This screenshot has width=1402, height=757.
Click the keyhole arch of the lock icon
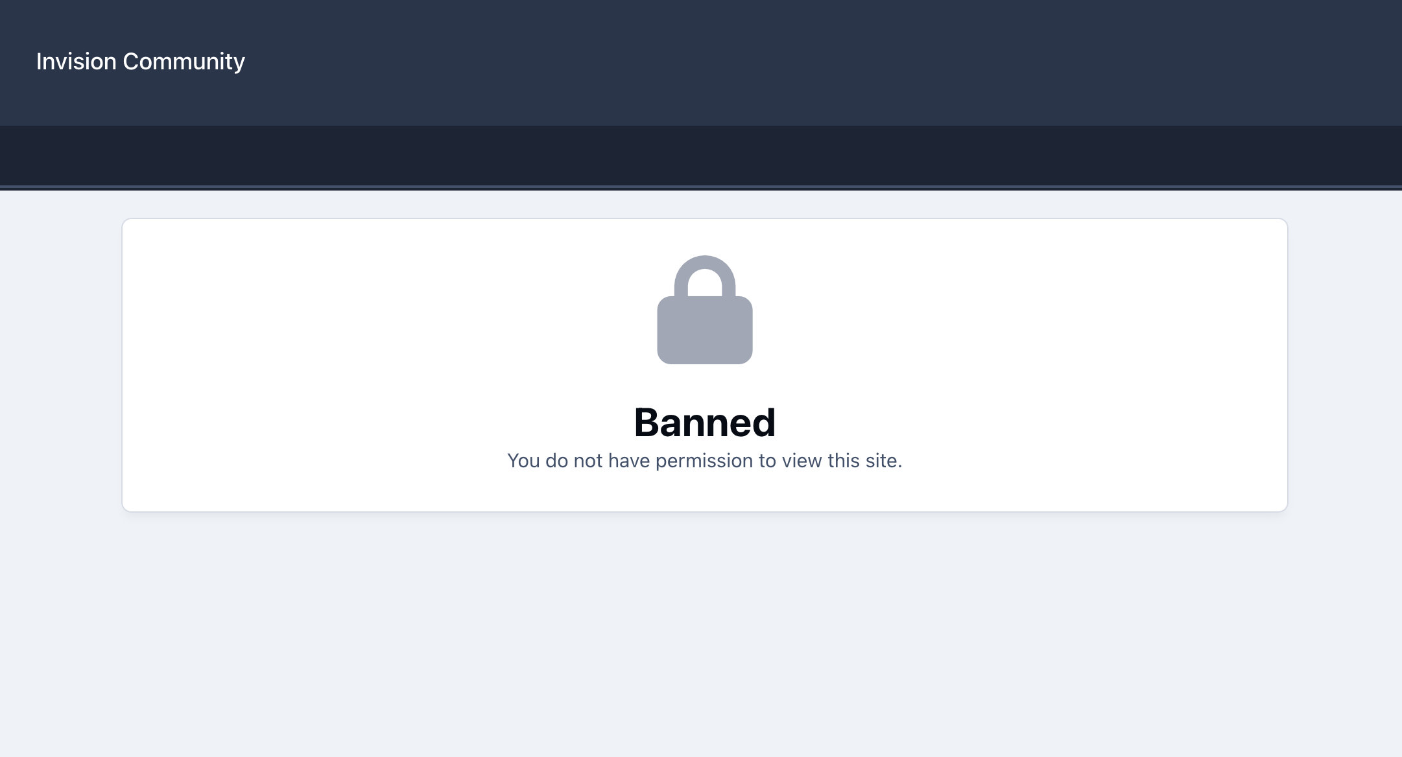pos(705,283)
